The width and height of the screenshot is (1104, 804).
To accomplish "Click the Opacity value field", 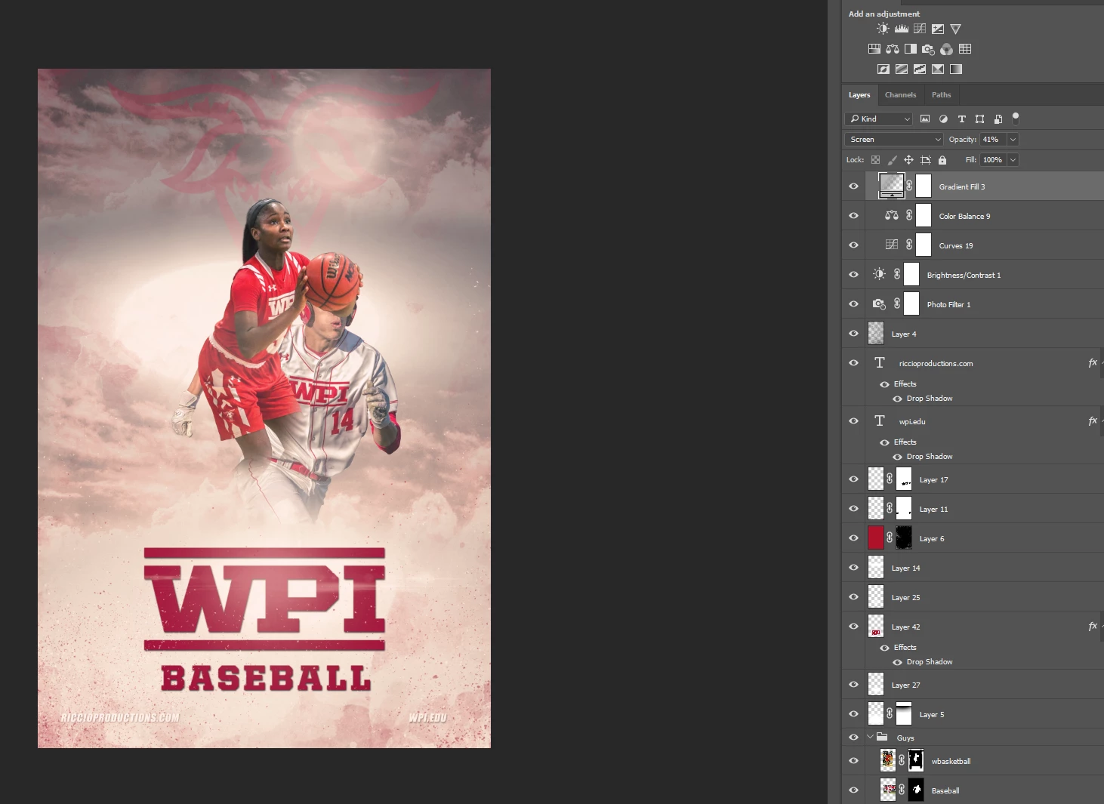I will pos(993,140).
